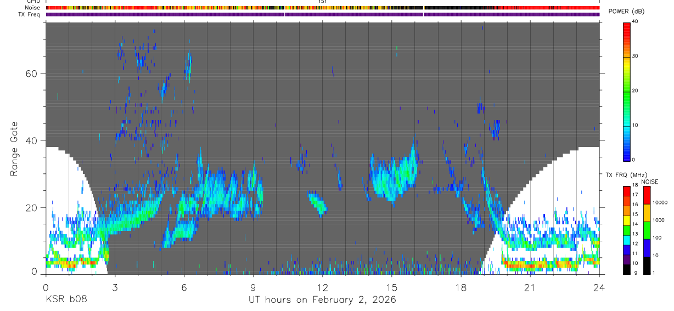Click the NOISE legend title
The width and height of the screenshot is (674, 311).
click(650, 182)
